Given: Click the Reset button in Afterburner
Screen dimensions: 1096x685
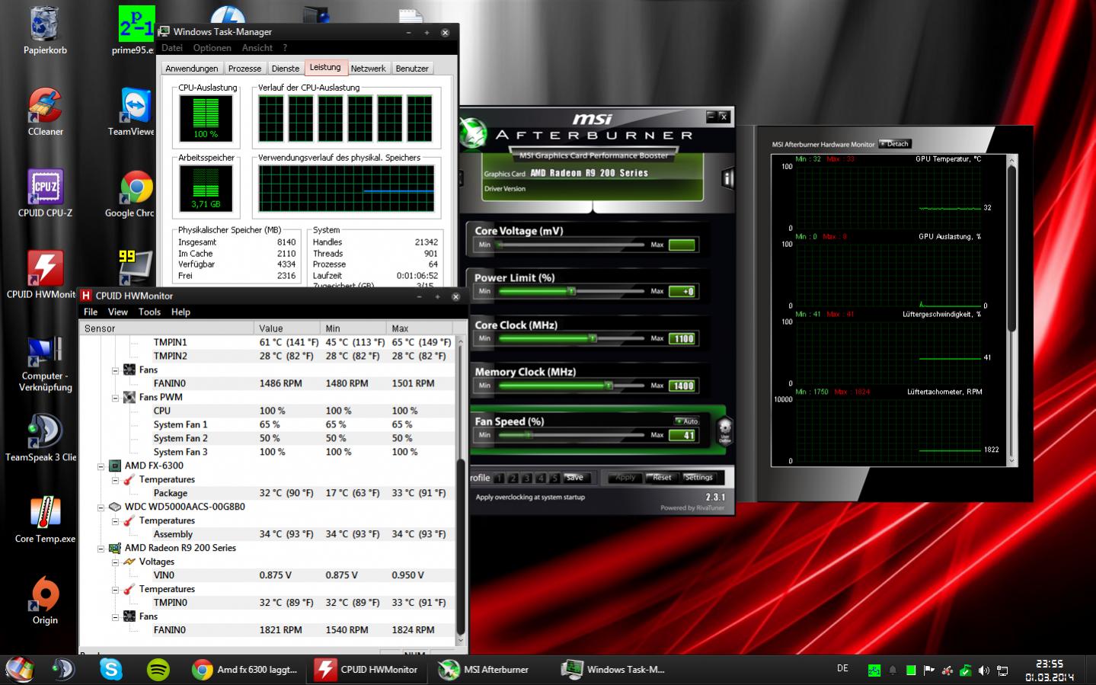Looking at the screenshot, I should click(662, 478).
